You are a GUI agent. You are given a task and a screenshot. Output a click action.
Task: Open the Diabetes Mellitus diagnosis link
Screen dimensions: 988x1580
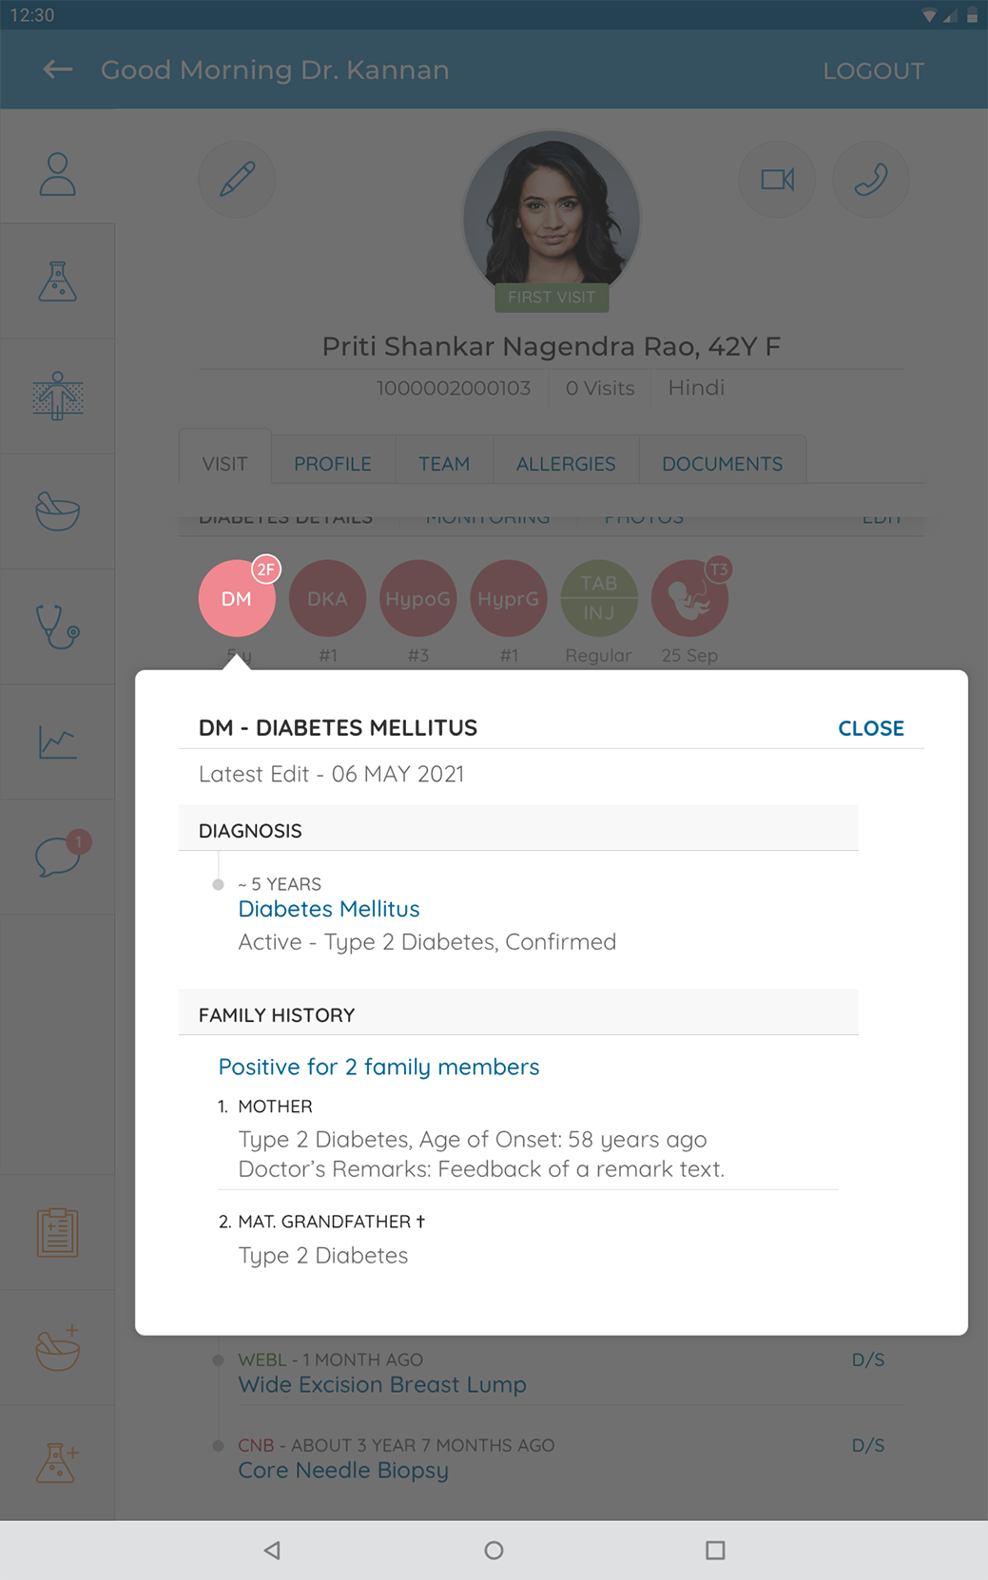pos(329,909)
